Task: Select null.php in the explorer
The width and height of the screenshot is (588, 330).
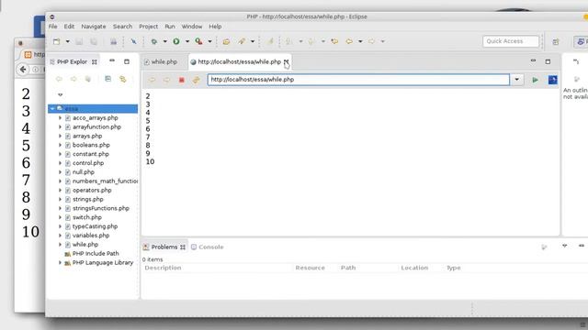Action: (84, 172)
